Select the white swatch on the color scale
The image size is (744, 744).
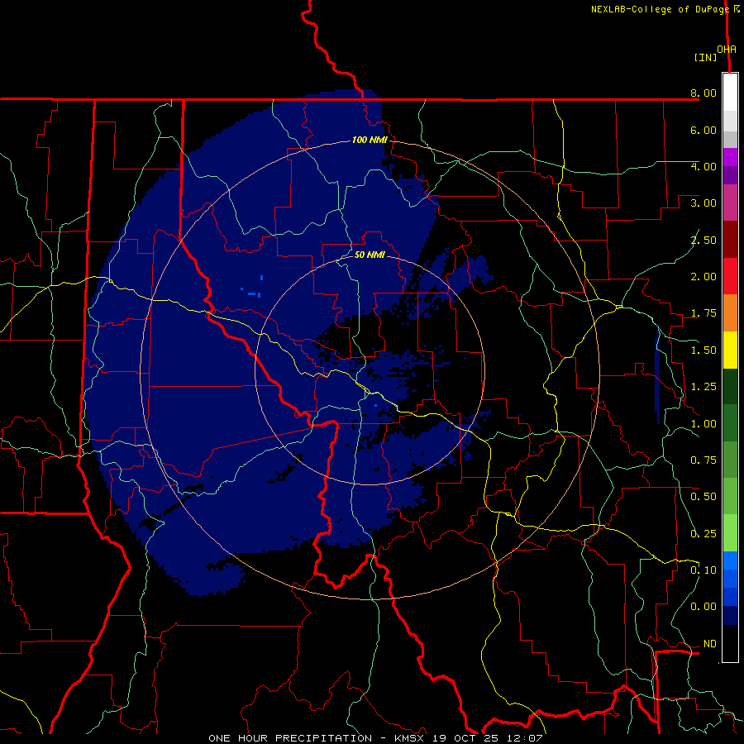point(730,92)
